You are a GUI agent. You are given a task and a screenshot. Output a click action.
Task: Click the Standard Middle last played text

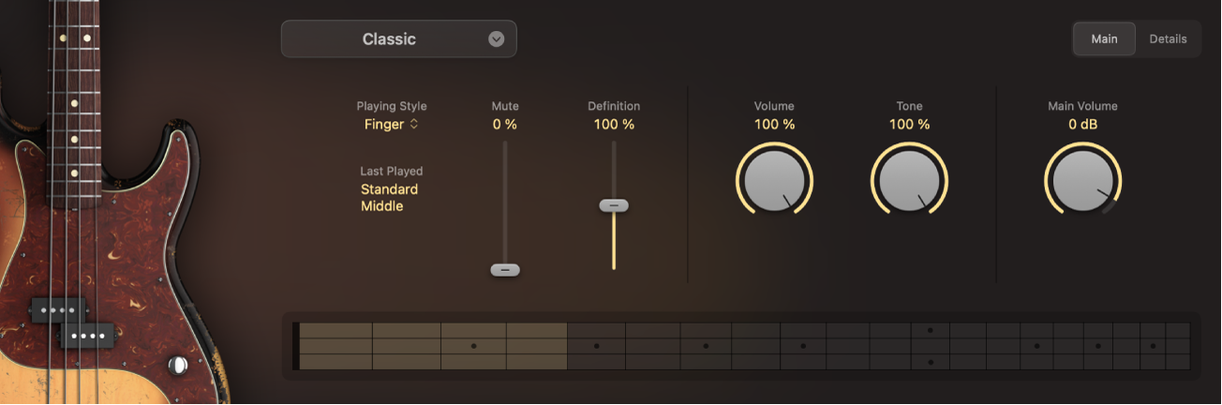click(x=390, y=198)
